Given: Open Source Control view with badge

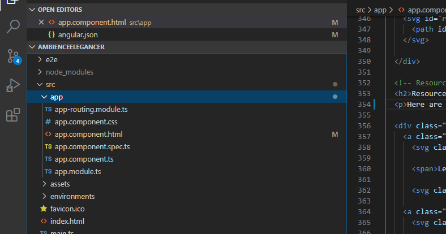Looking at the screenshot, I should coord(13,56).
